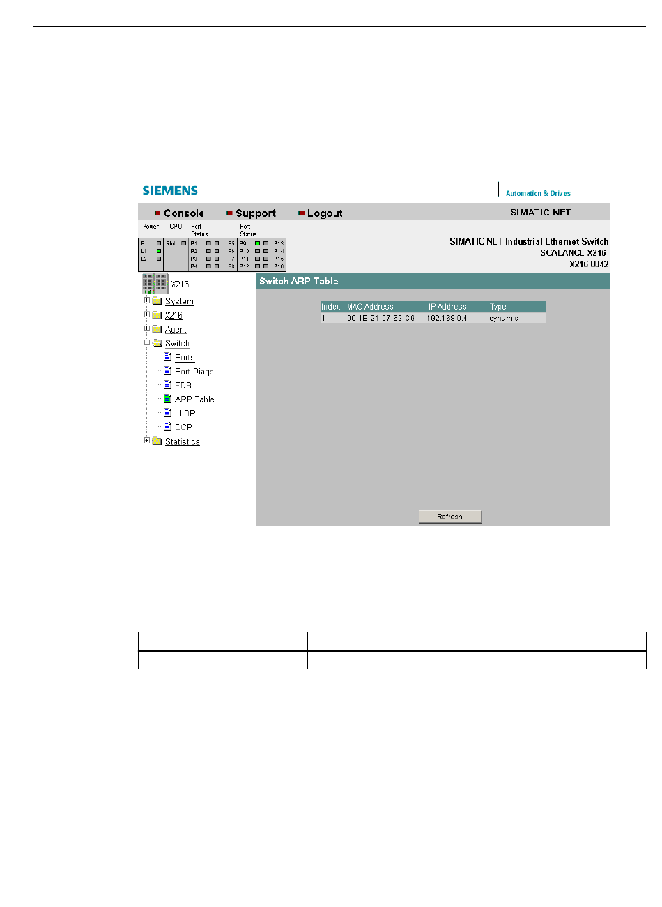This screenshot has height=907, width=662.
Task: Click the RM LED indicator
Action: 184,243
